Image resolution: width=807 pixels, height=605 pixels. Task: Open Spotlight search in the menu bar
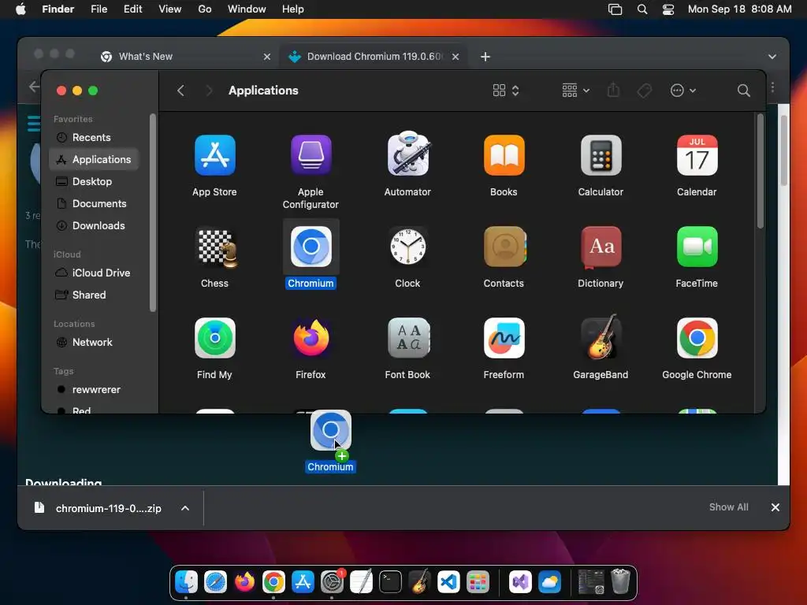[642, 9]
